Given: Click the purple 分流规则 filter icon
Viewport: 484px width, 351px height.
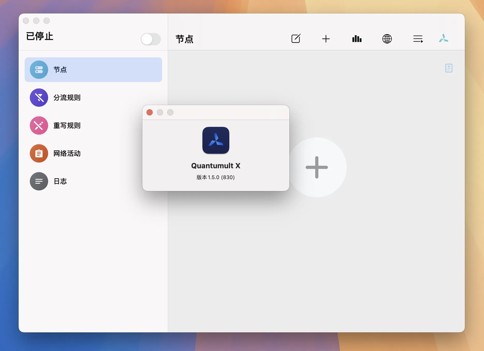Looking at the screenshot, I should tap(39, 98).
